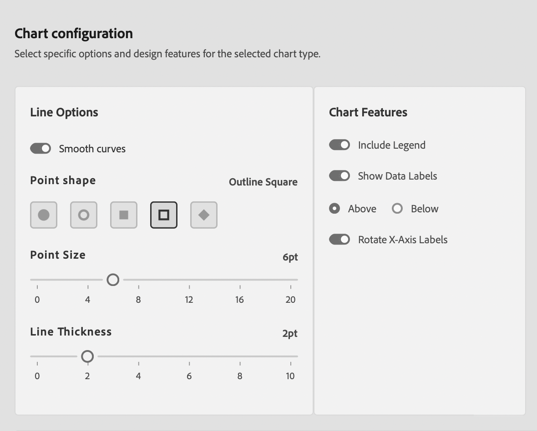
Task: Click the Line Thickness tick labeled 8
Action: click(240, 376)
